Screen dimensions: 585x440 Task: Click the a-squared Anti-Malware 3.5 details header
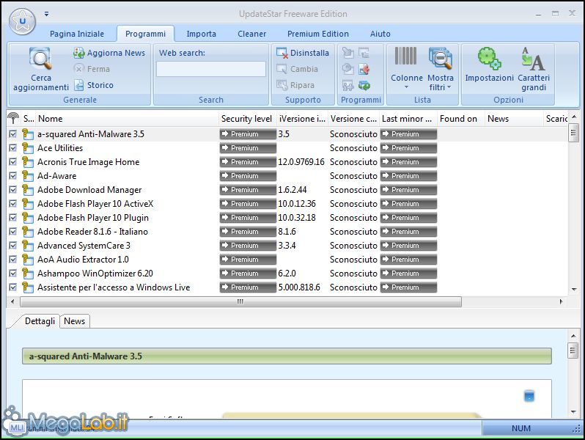(287, 356)
